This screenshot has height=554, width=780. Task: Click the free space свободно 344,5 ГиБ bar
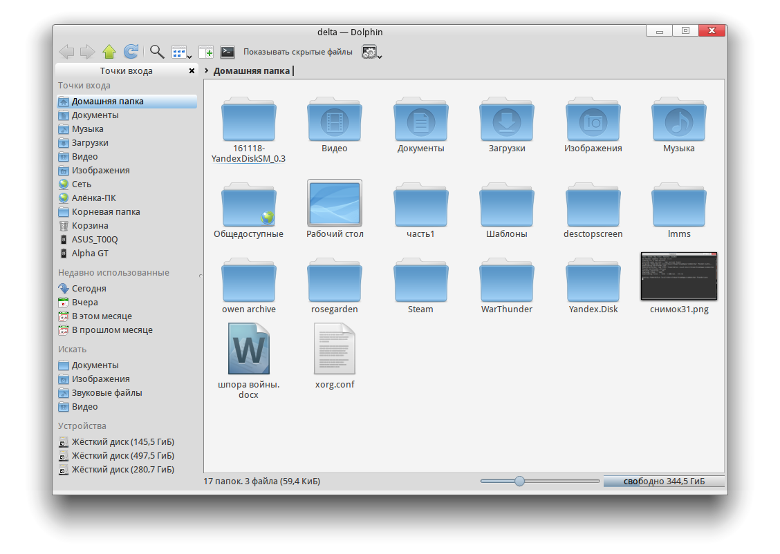click(x=663, y=481)
